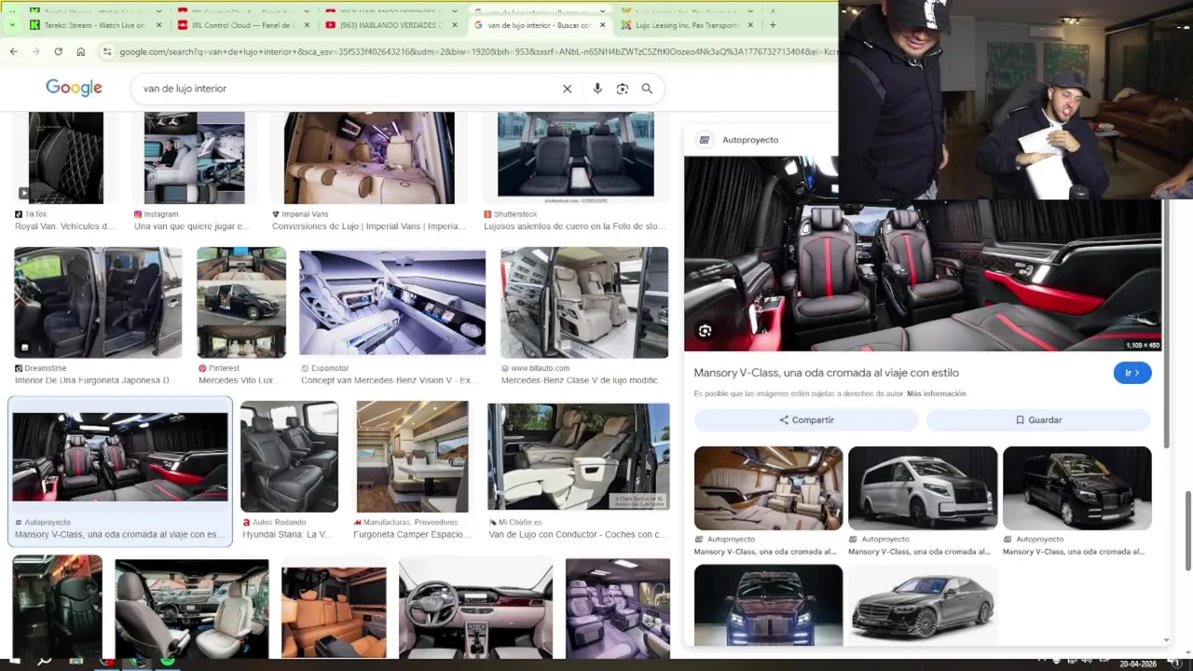The height and width of the screenshot is (671, 1193).
Task: Open Mansory V-Class title link in preview
Action: point(826,373)
